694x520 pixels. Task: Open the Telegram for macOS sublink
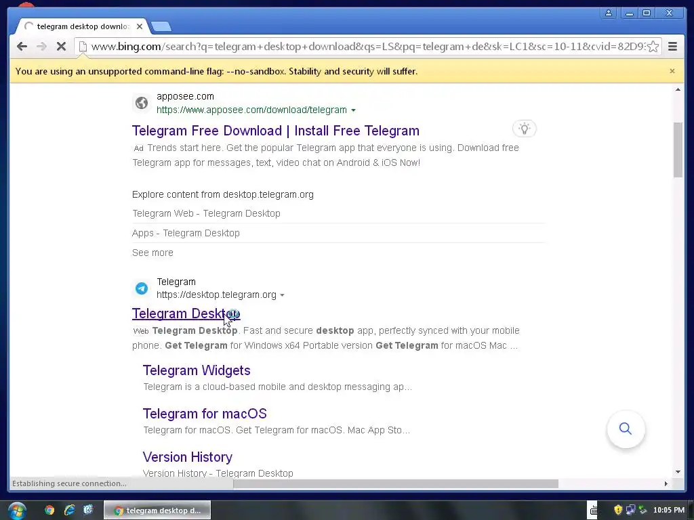(x=205, y=414)
